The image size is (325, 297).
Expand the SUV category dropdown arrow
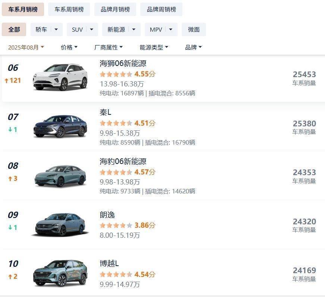pos(92,29)
